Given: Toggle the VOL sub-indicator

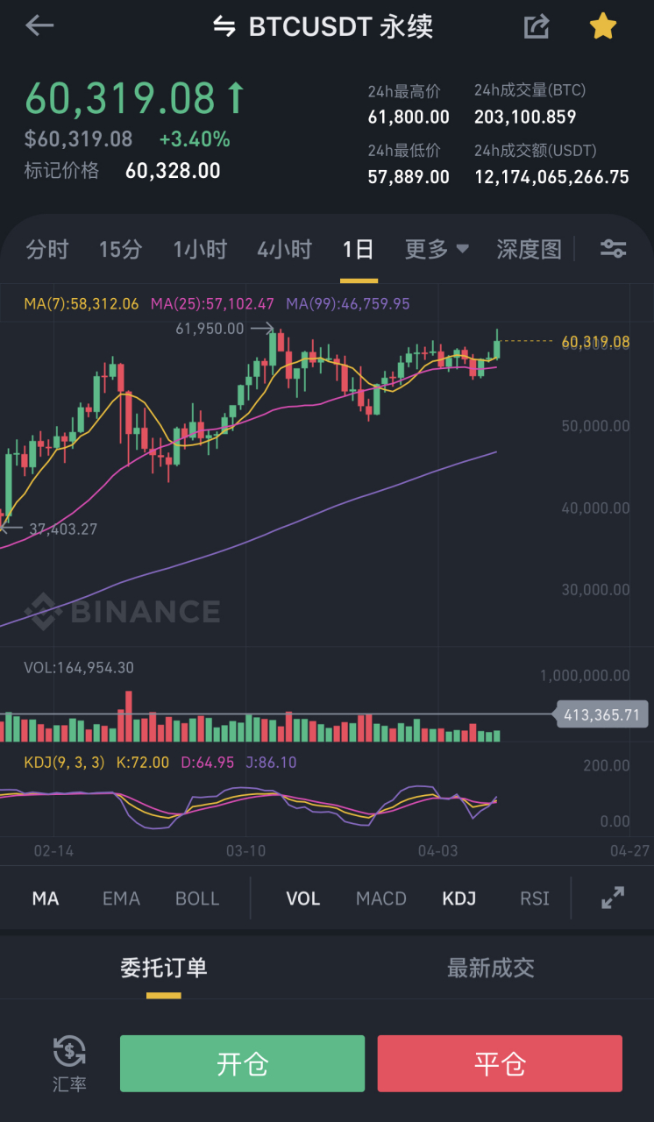Looking at the screenshot, I should coord(303,898).
